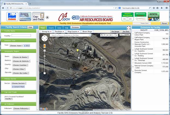Toggle fullscreen map view icon
The image size is (170, 115).
coord(129,28)
